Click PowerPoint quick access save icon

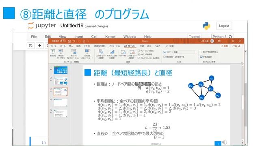pos(69,41)
